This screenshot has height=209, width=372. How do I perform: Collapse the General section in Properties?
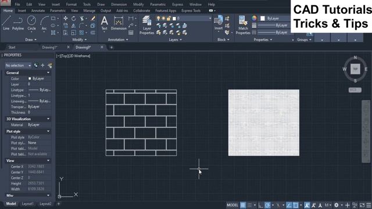click(48, 73)
